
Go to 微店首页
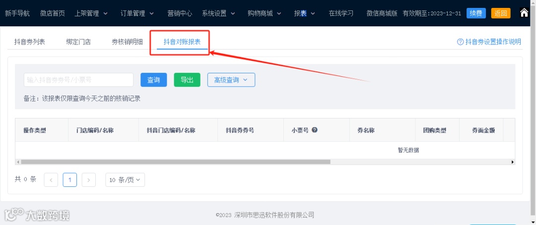coord(52,14)
